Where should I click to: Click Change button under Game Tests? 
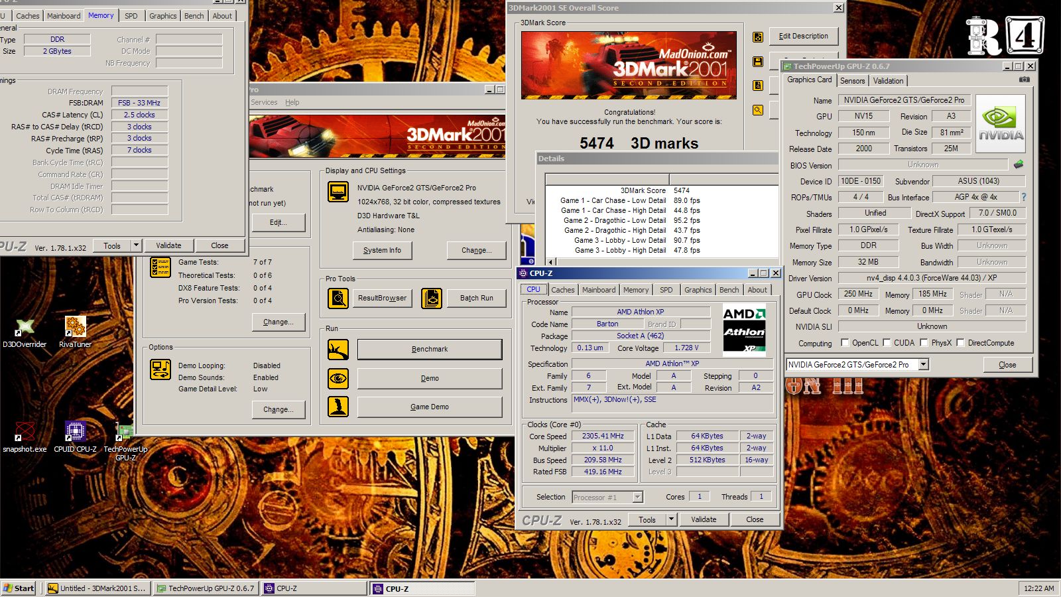coord(279,322)
